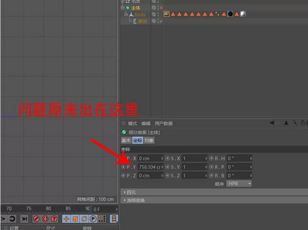This screenshot has height=230, width=308.
Task: Click the P.X field stepper arrows
Action: pyautogui.click(x=162, y=158)
